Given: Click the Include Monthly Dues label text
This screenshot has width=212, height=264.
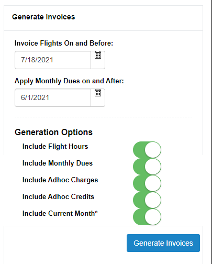Looking at the screenshot, I should click(x=58, y=163).
